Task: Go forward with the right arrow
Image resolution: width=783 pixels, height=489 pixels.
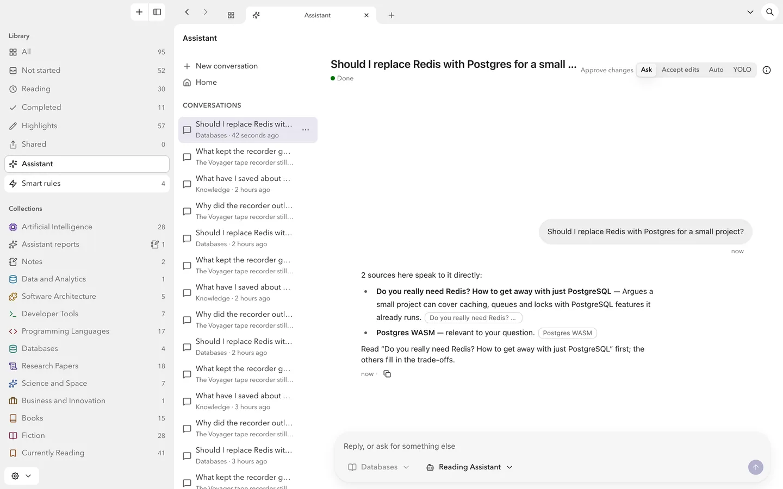Action: point(206,12)
